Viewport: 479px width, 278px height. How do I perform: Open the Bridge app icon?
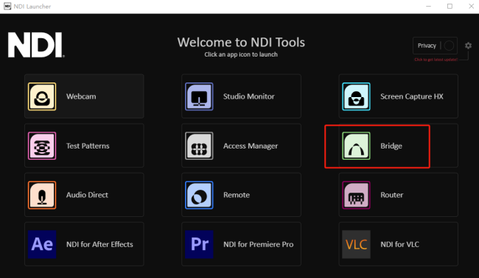356,146
